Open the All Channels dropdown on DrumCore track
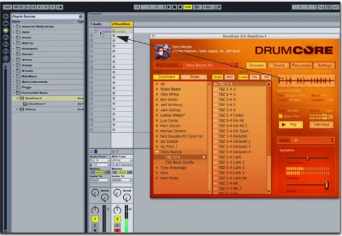The width and height of the screenshot is (342, 236). click(122, 165)
